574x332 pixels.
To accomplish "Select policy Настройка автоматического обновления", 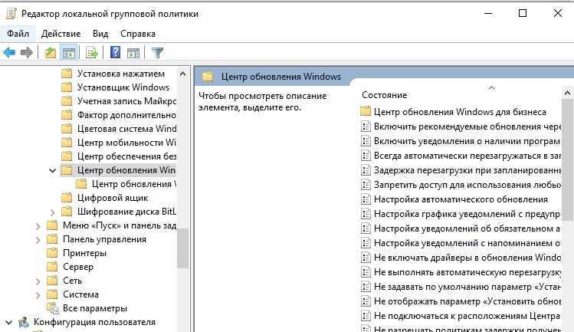I will [461, 199].
